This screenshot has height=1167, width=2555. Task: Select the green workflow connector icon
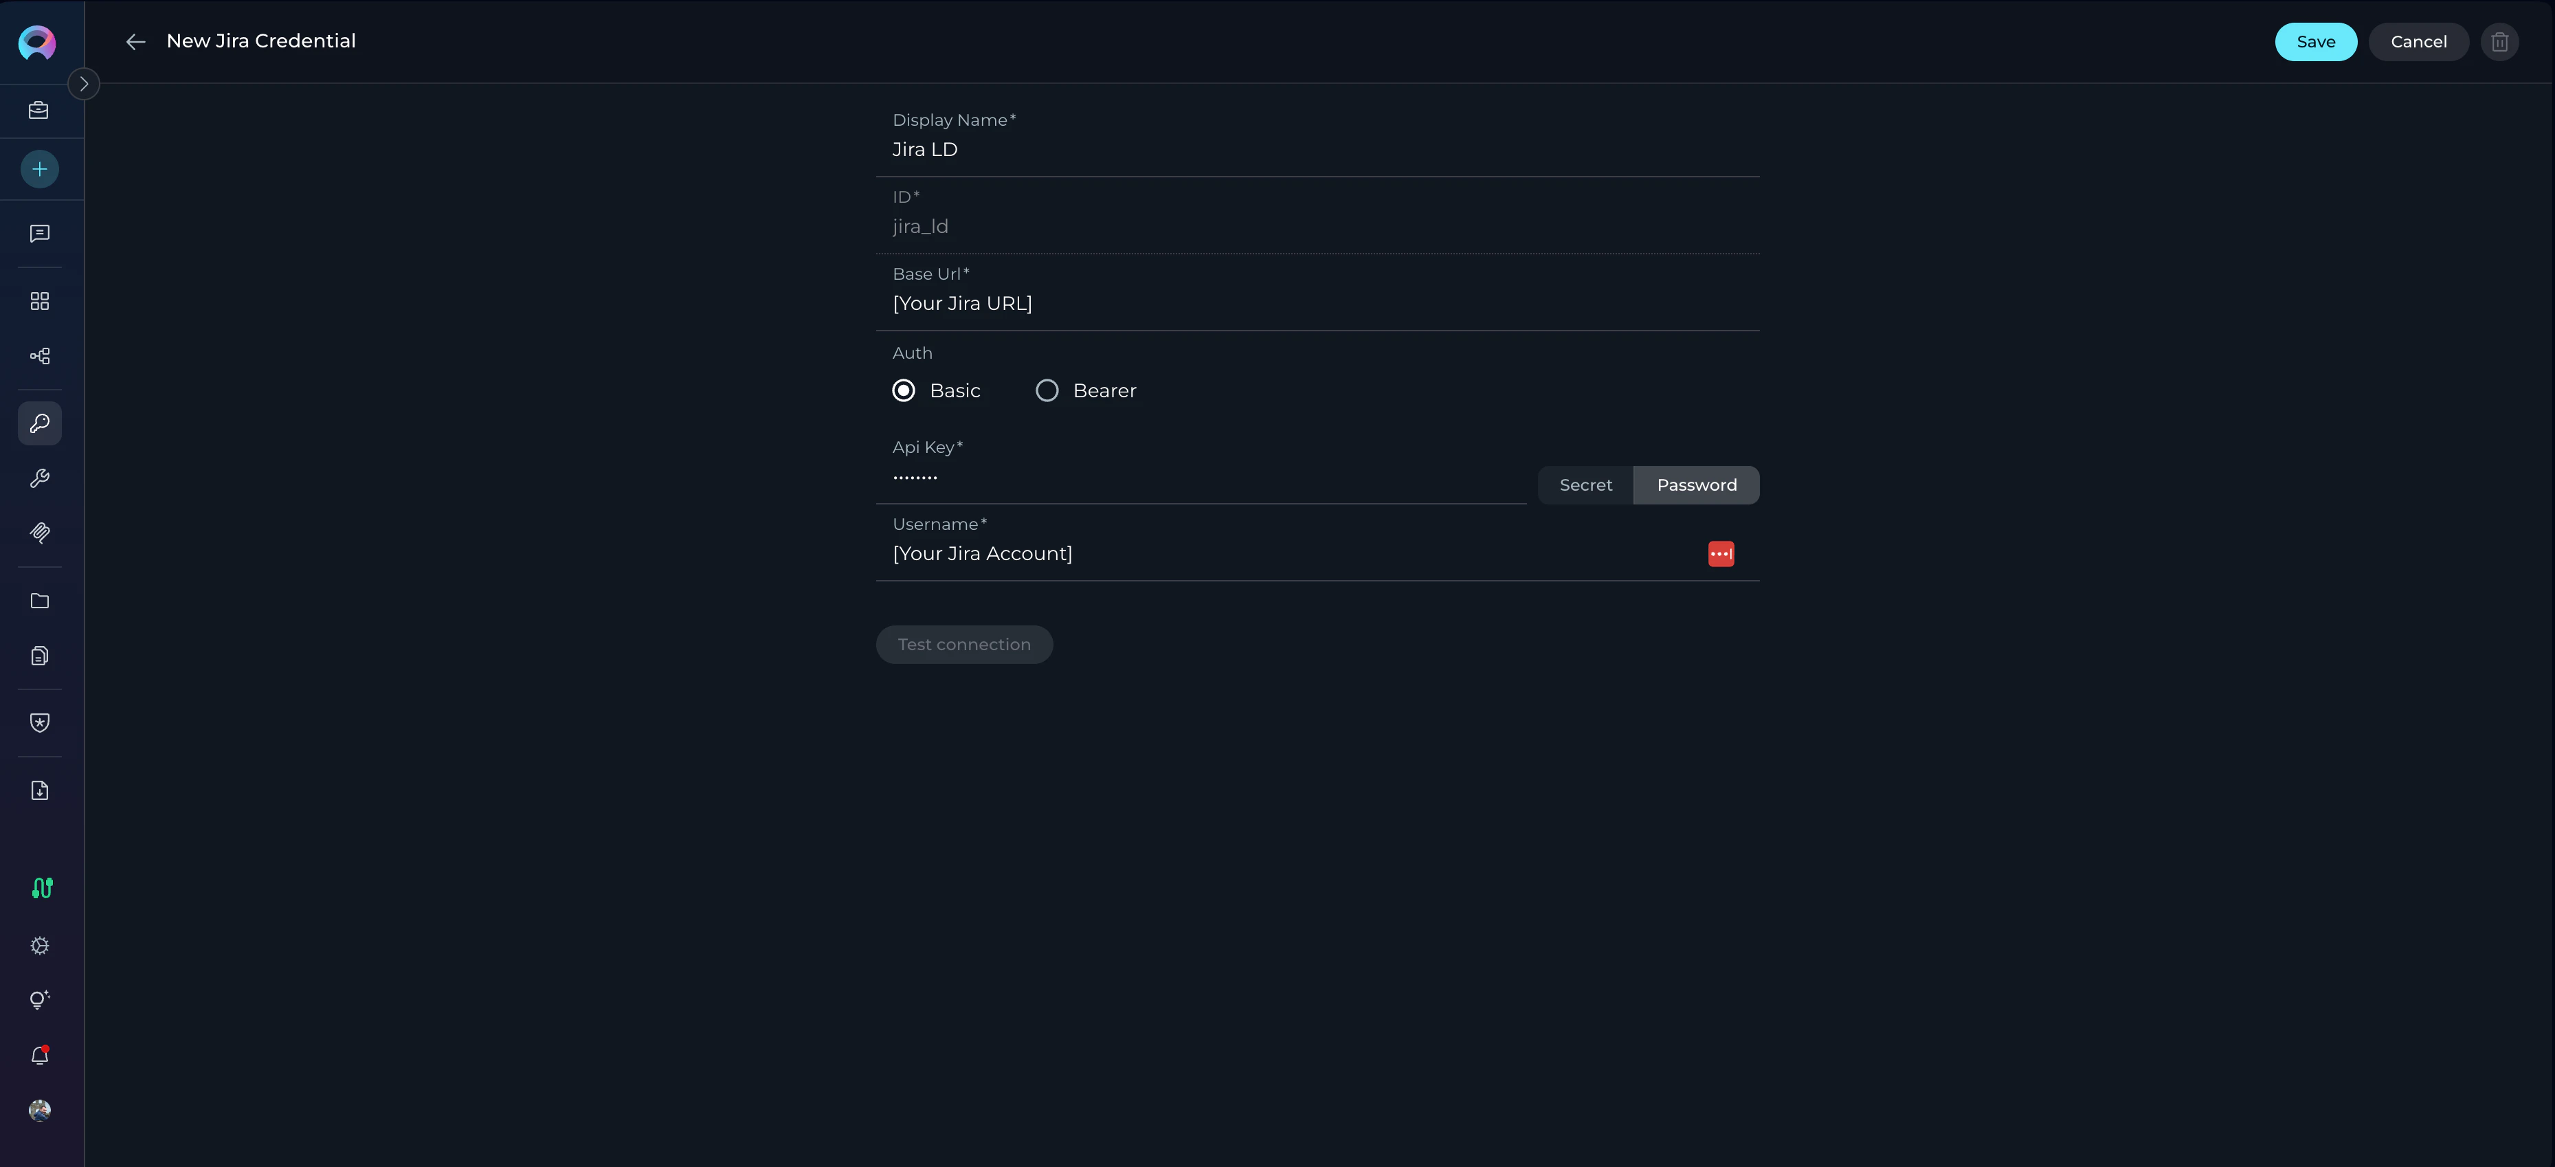tap(40, 888)
